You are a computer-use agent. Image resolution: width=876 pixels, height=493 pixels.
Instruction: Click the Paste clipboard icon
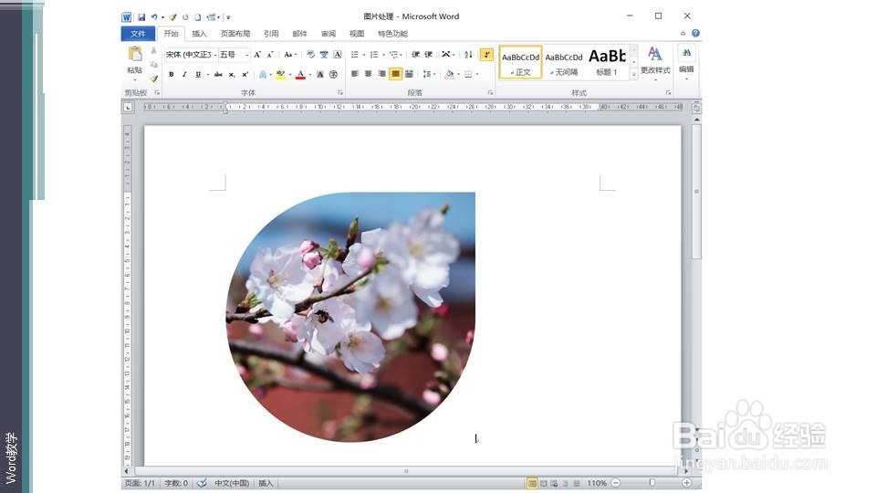135,54
